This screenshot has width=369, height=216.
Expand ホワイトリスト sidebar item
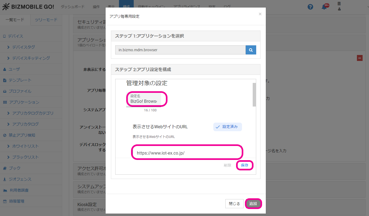25,146
